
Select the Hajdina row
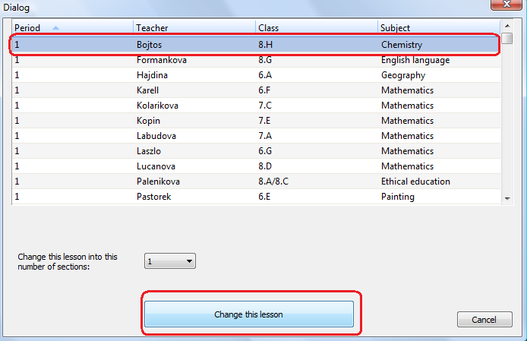click(256, 75)
